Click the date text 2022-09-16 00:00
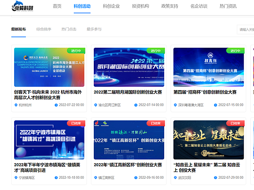Screen dimensions: 254x190 pos(151,177)
